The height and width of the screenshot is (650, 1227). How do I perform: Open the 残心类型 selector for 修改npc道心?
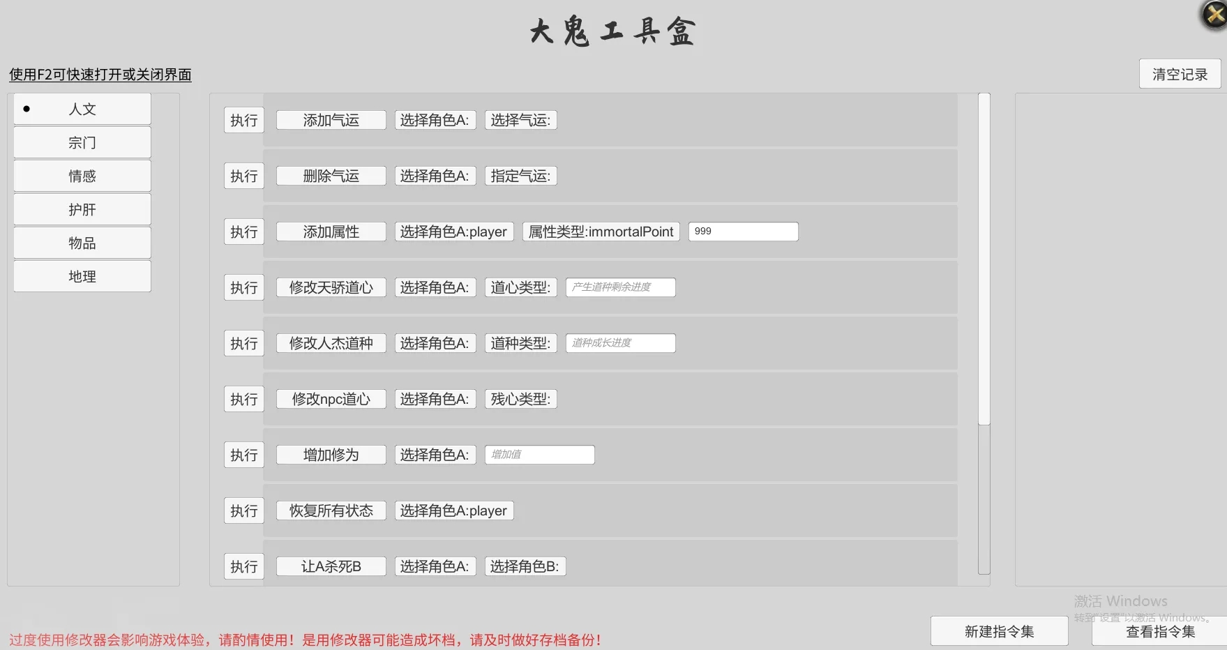(520, 398)
